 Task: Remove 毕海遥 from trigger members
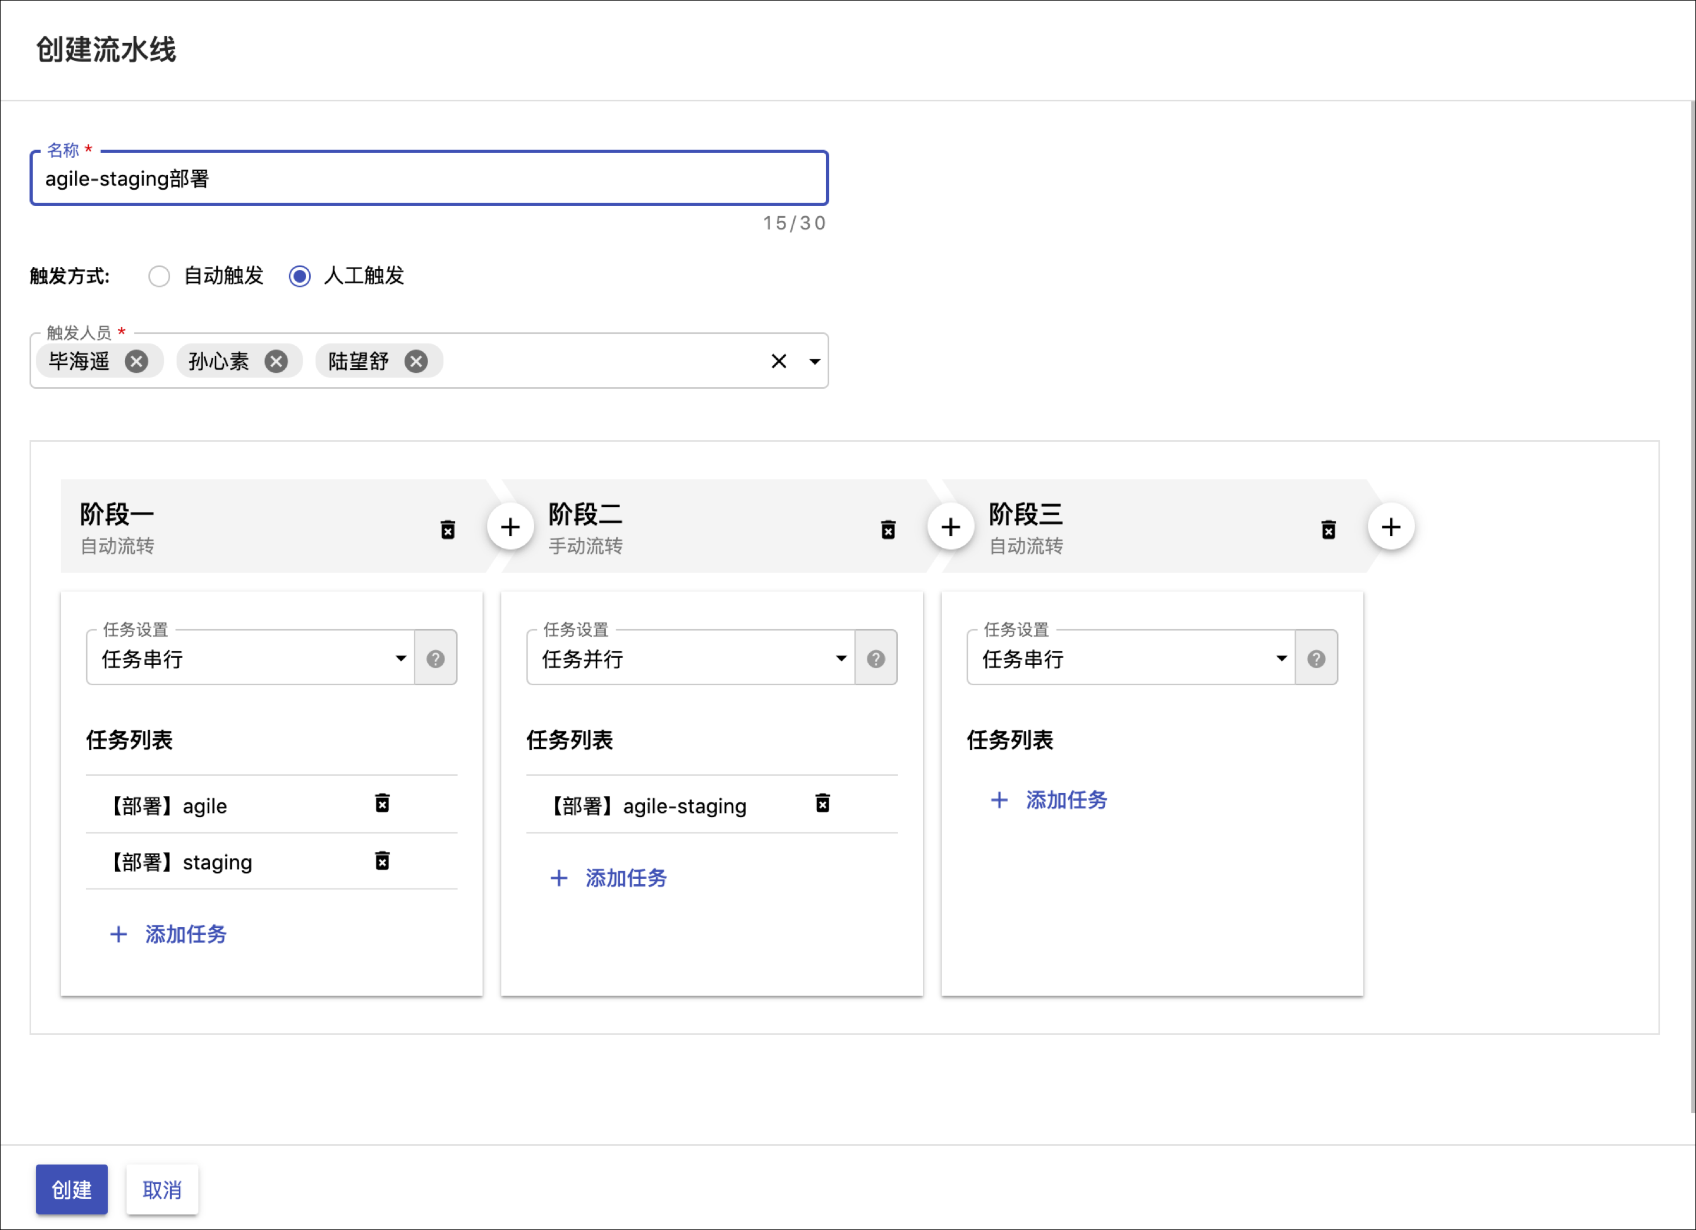pyautogui.click(x=136, y=362)
